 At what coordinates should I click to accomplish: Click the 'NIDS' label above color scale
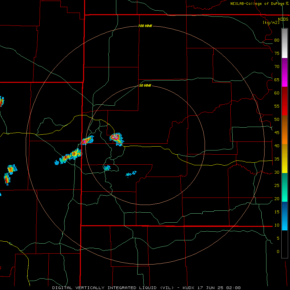283,19
